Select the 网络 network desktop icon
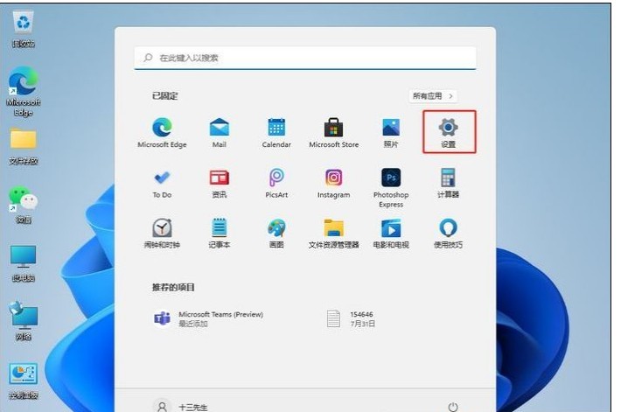621x412 pixels. [24, 321]
